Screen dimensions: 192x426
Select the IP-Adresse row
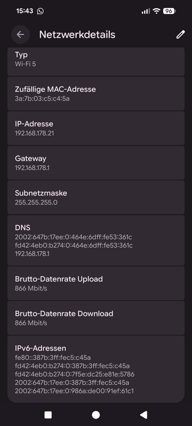(96, 128)
